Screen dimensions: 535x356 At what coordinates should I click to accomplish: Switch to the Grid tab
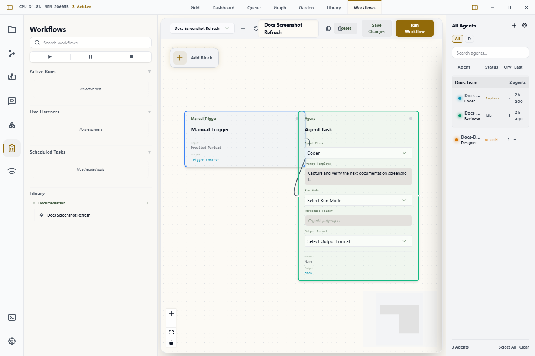195,8
